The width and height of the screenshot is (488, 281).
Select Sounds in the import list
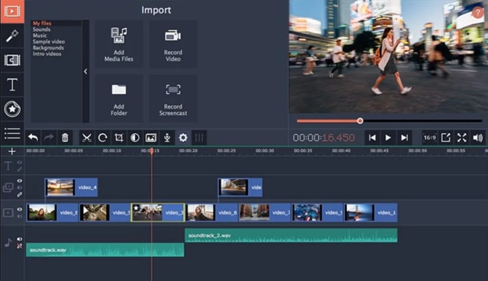41,30
